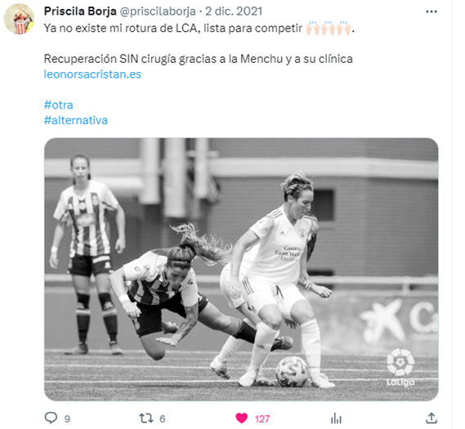Open the @priscilaborja handle link
The image size is (465, 429).
pos(158,11)
